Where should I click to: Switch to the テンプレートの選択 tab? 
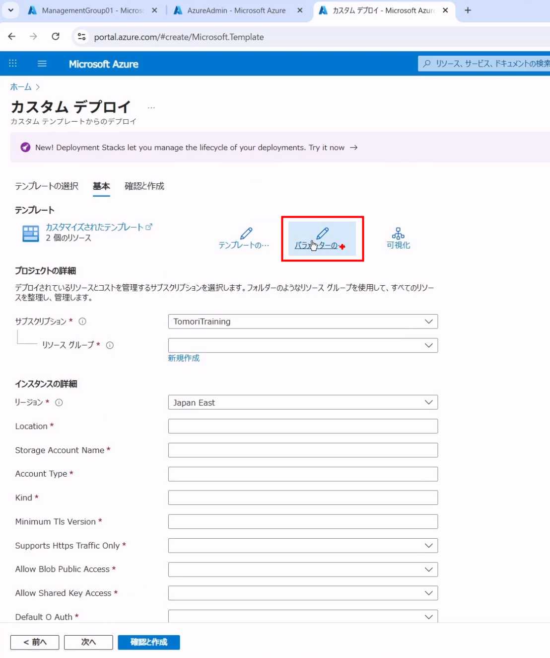click(47, 186)
